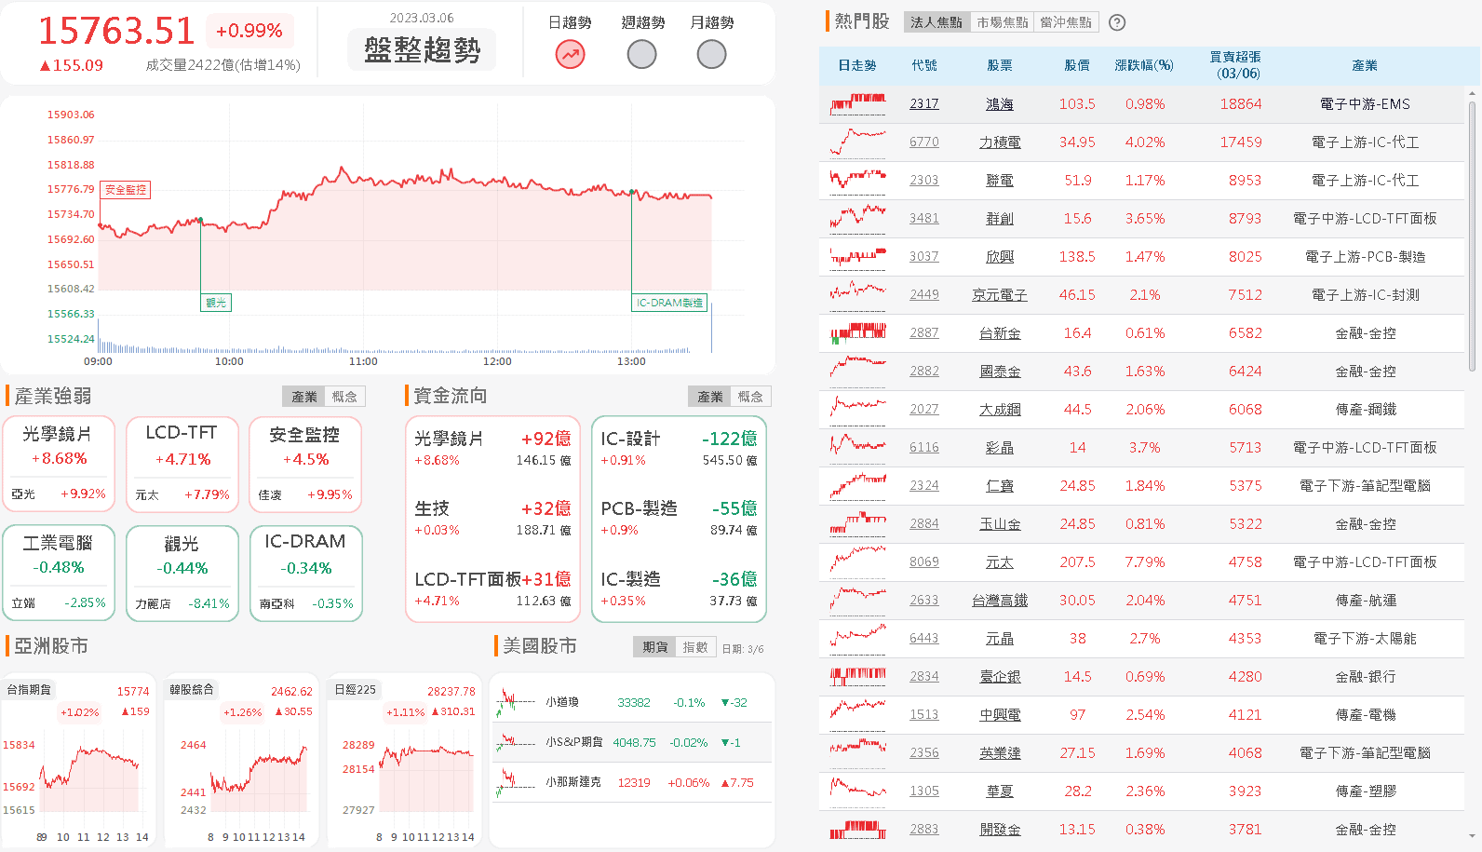Click the help question mark icon
Viewport: 1482px width, 852px height.
coord(1117,22)
